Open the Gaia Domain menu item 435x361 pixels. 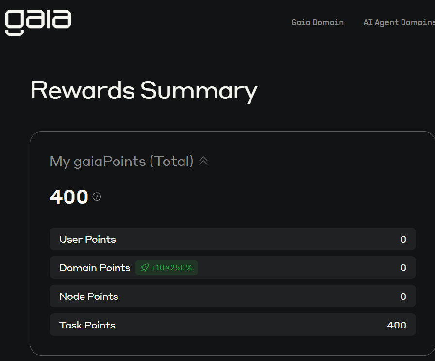click(x=318, y=22)
